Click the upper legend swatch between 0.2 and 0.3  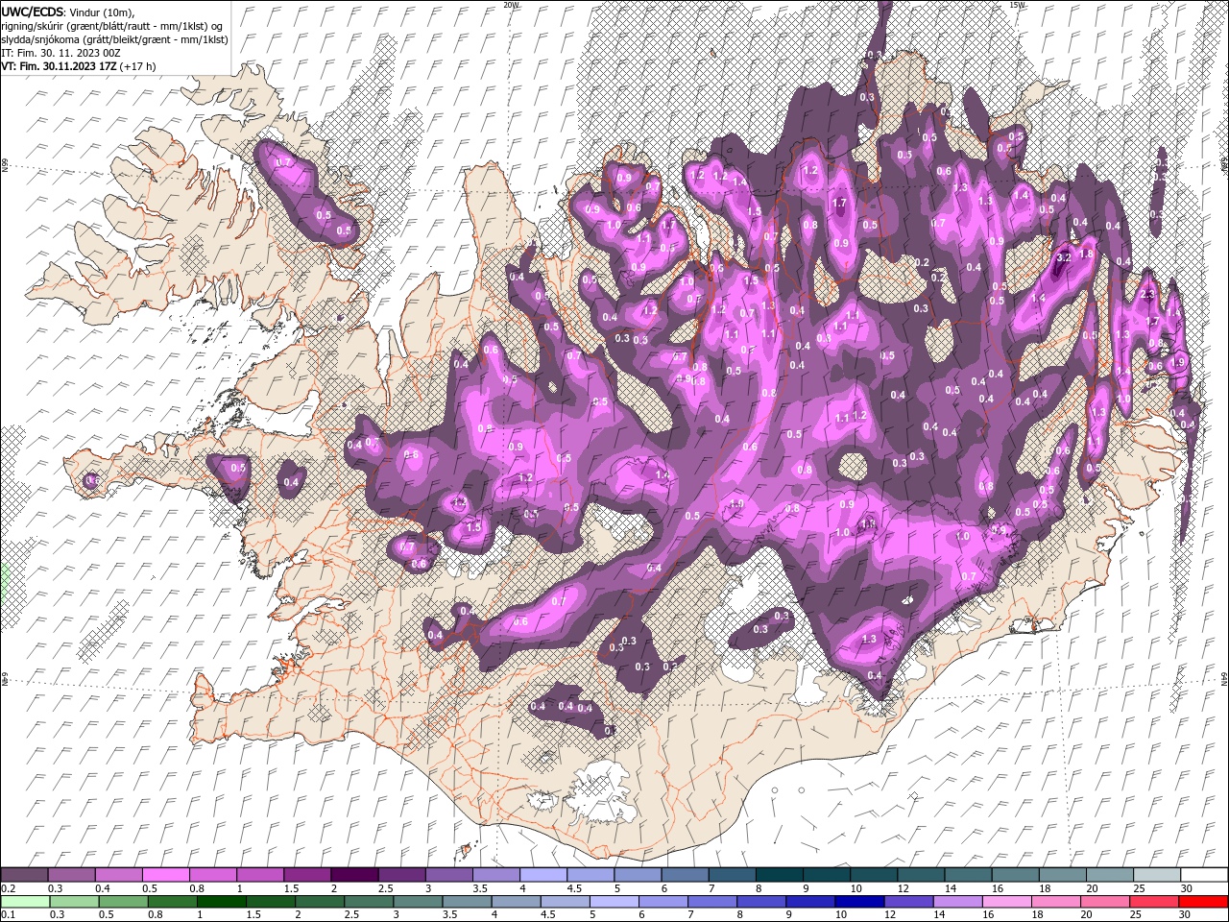pos(25,875)
